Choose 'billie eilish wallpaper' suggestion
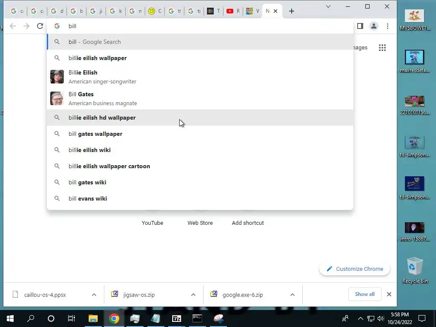 [200, 58]
